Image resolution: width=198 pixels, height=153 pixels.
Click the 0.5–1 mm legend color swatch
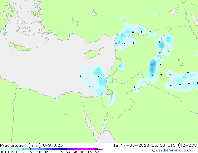click(12, 149)
